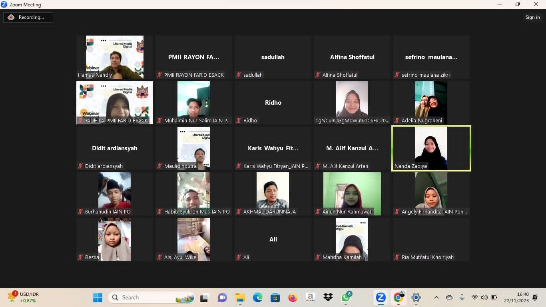
Task: Open Dropbox from the taskbar
Action: [328, 297]
